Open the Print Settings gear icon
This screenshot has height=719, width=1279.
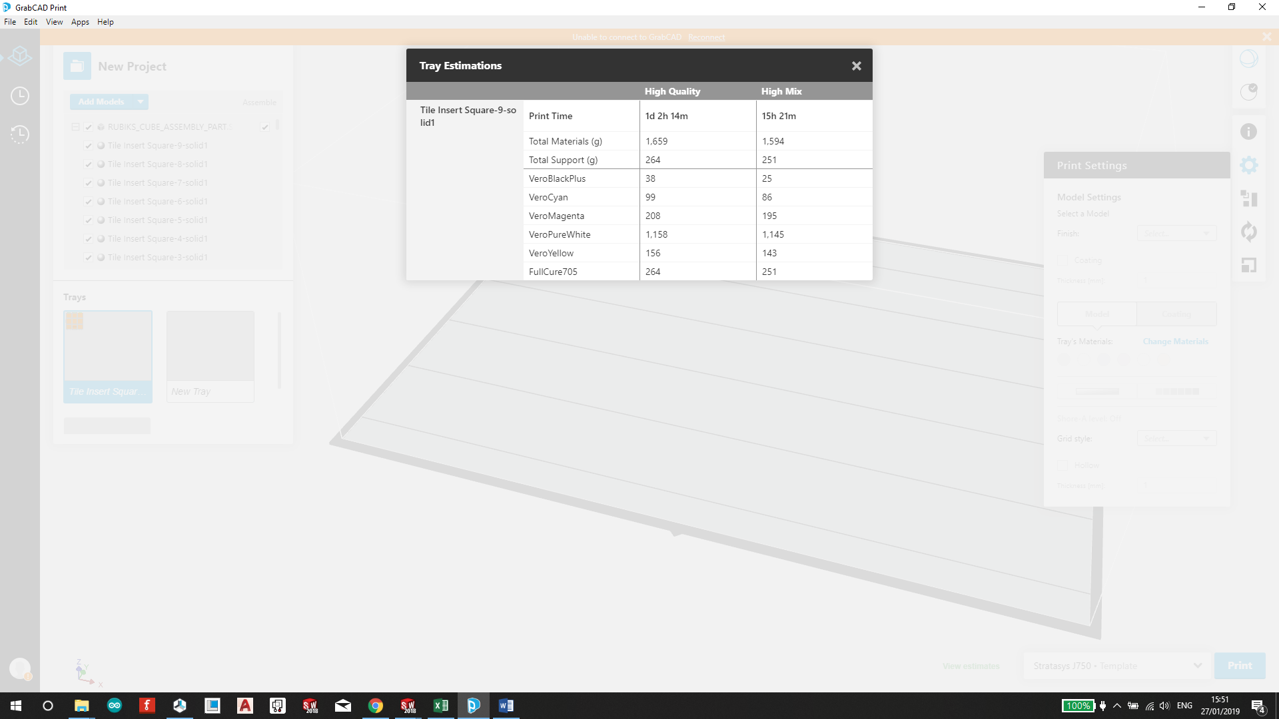point(1248,165)
